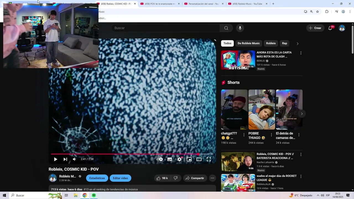354x199 pixels.
Task: Open the Nacho Lahuerta channel link
Action: pos(265,163)
